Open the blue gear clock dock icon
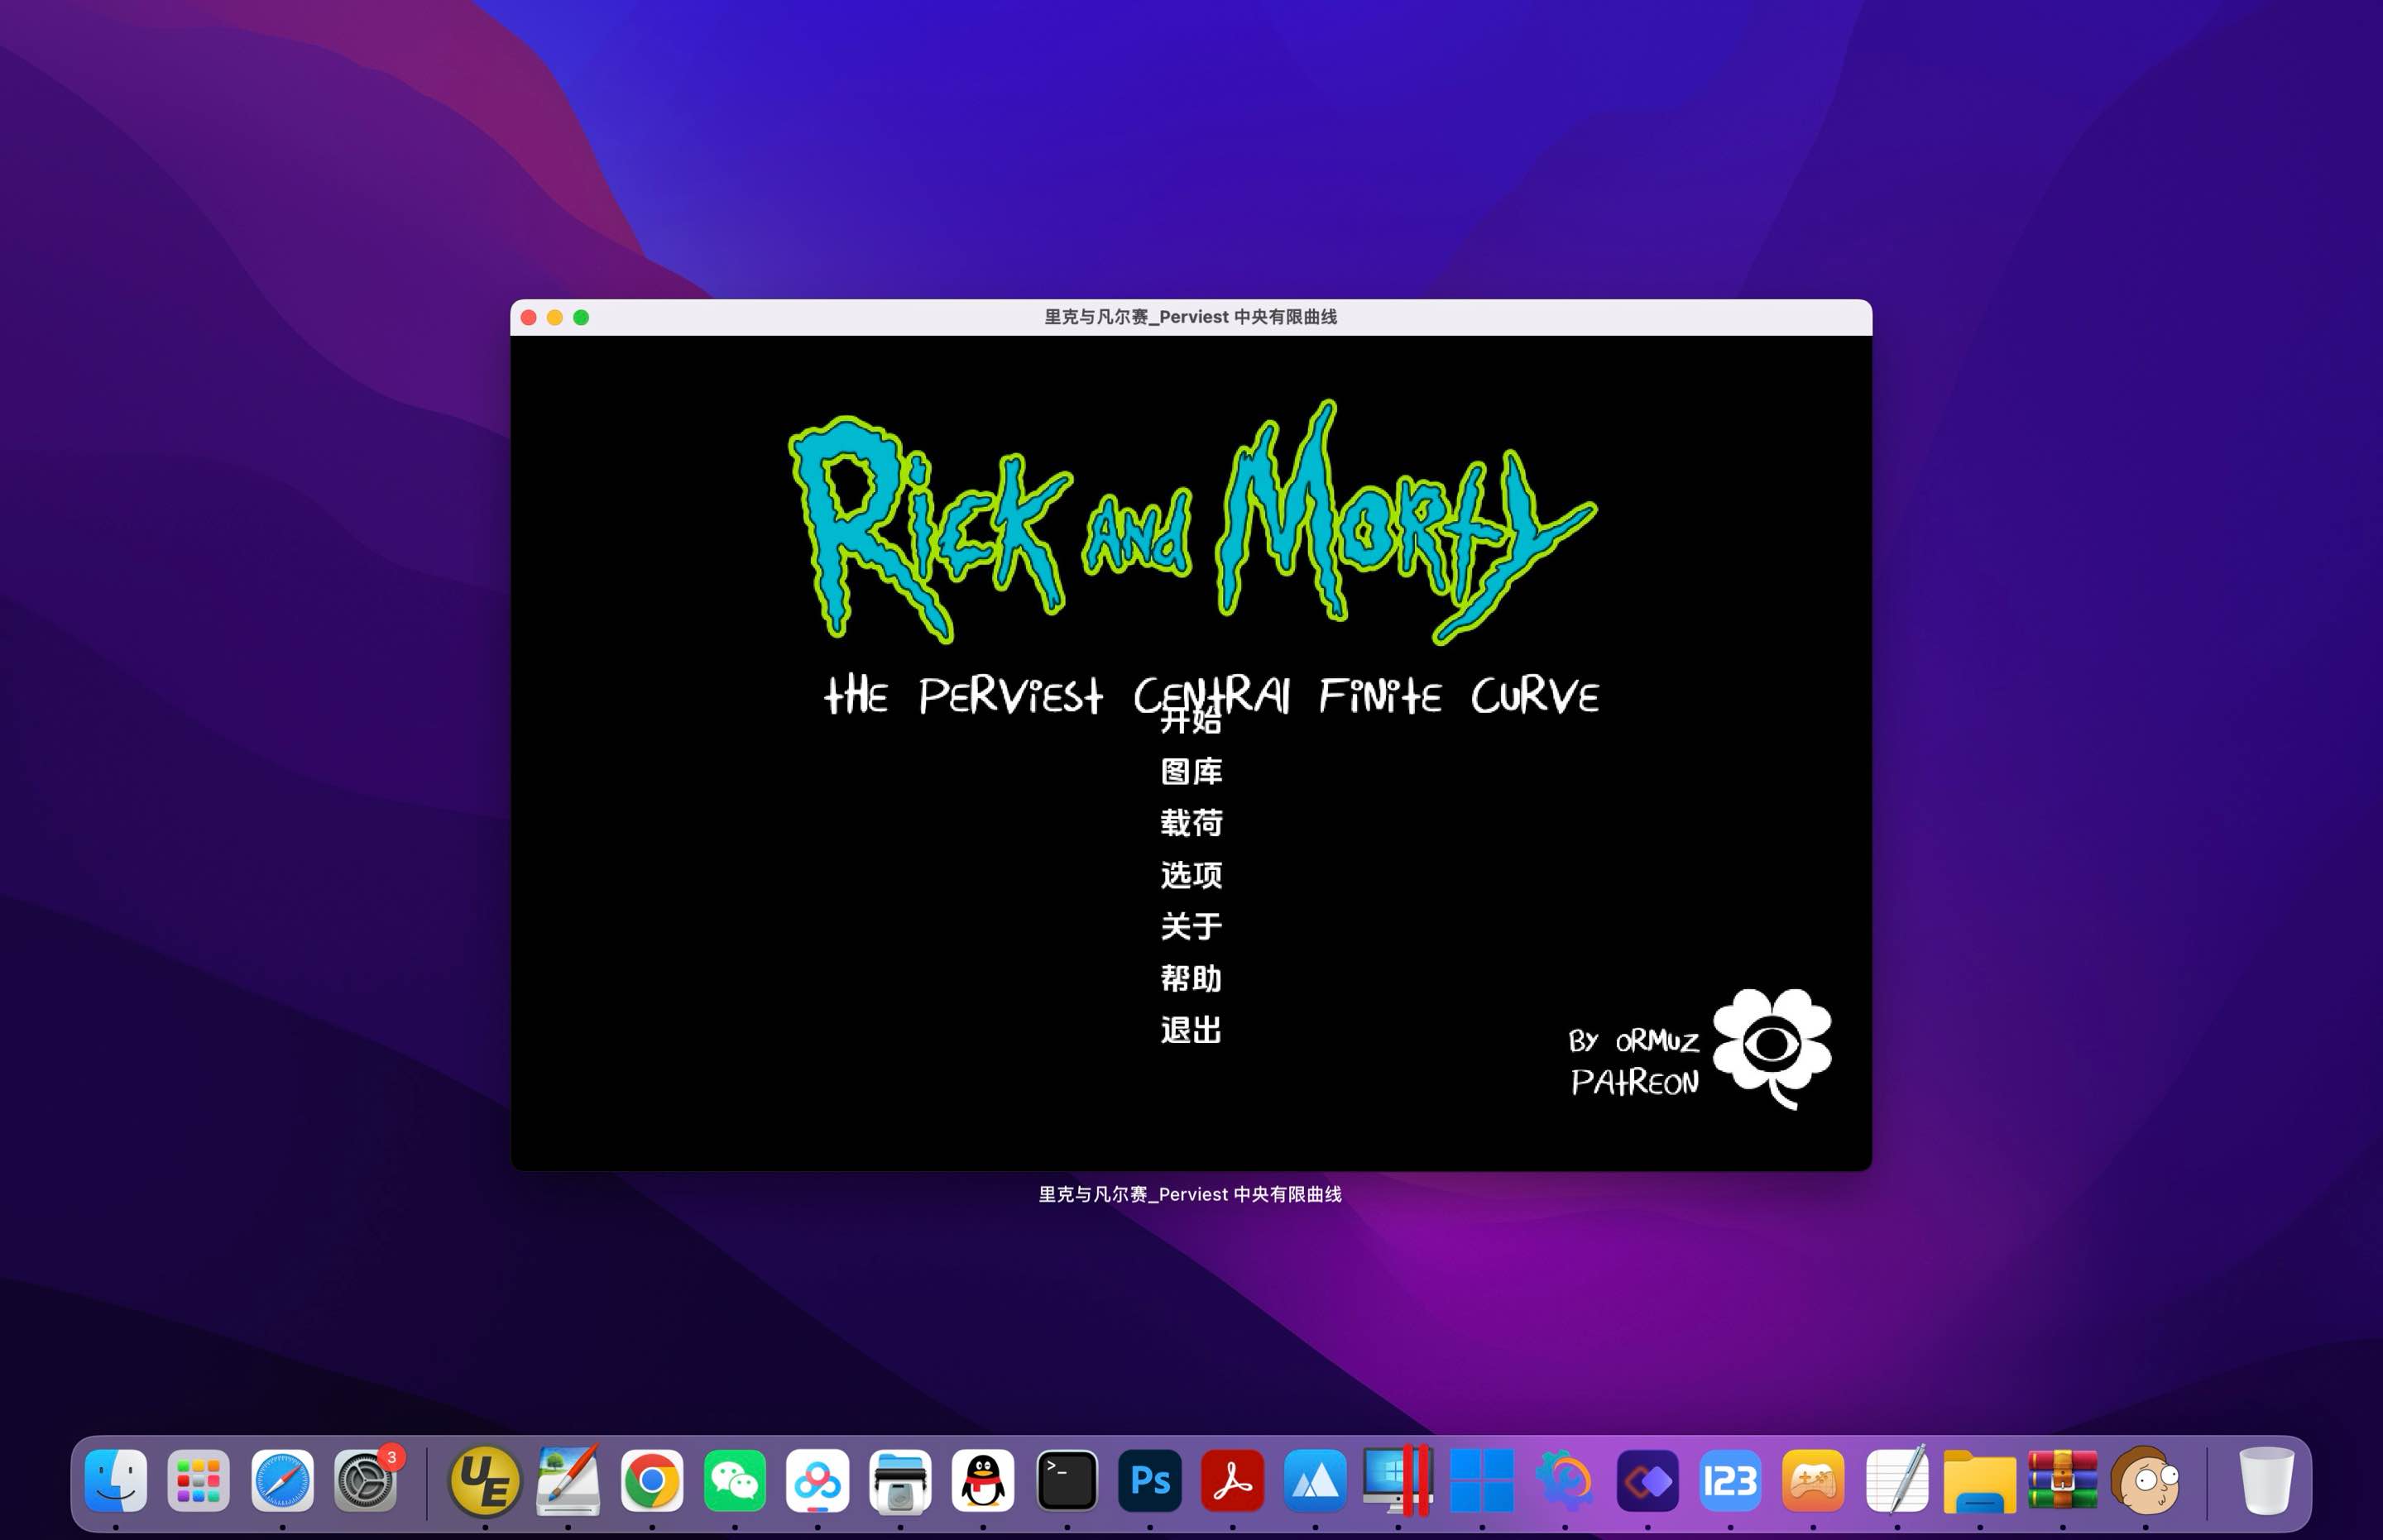 (x=1565, y=1480)
